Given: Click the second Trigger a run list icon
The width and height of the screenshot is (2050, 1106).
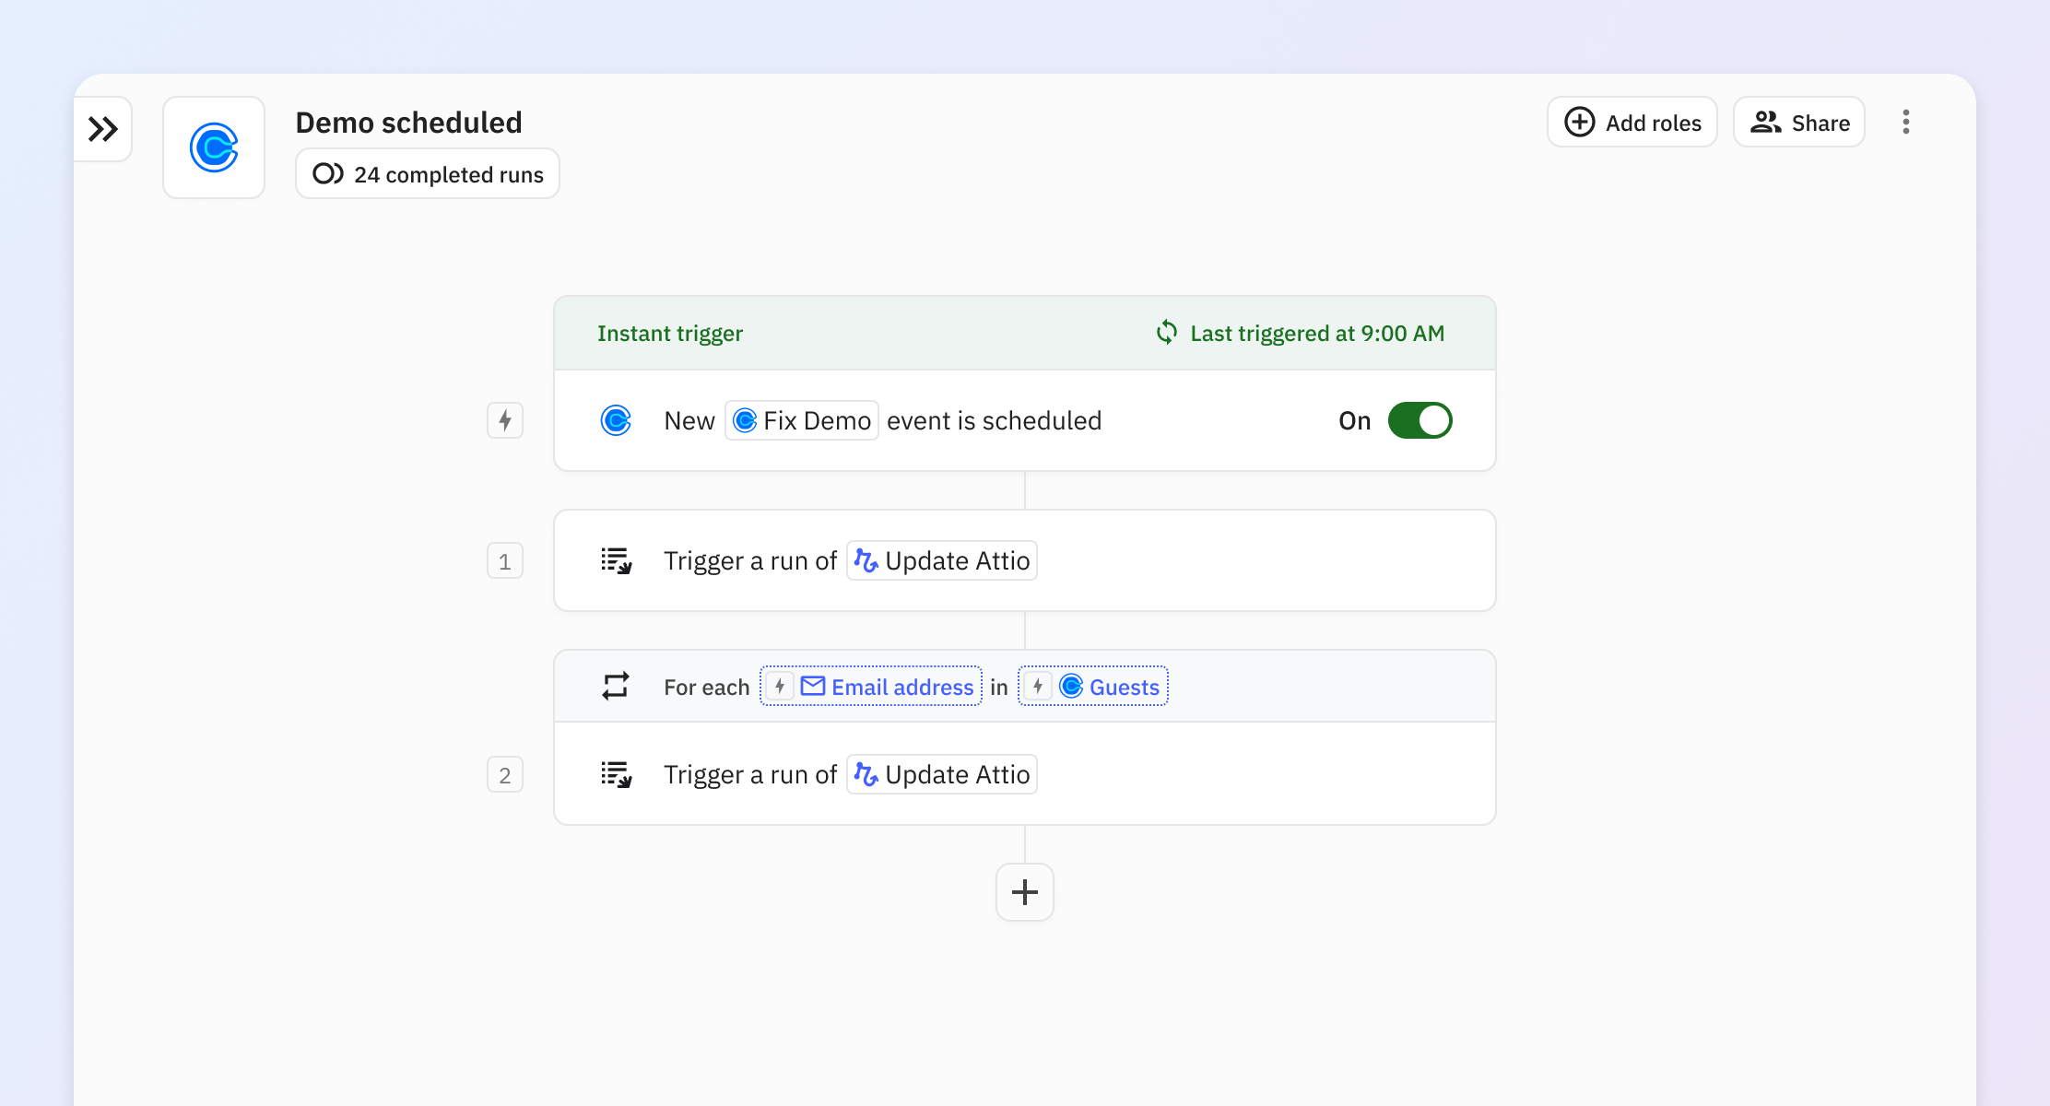Looking at the screenshot, I should coord(616,774).
